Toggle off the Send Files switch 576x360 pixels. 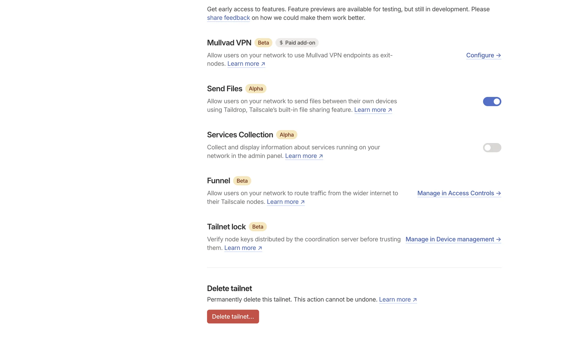492,102
